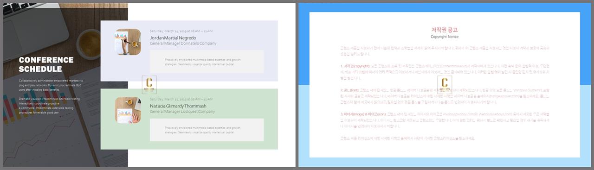Click the name Jordan Martial Negredo
Image resolution: width=594 pixels, height=170 pixels.
173,38
